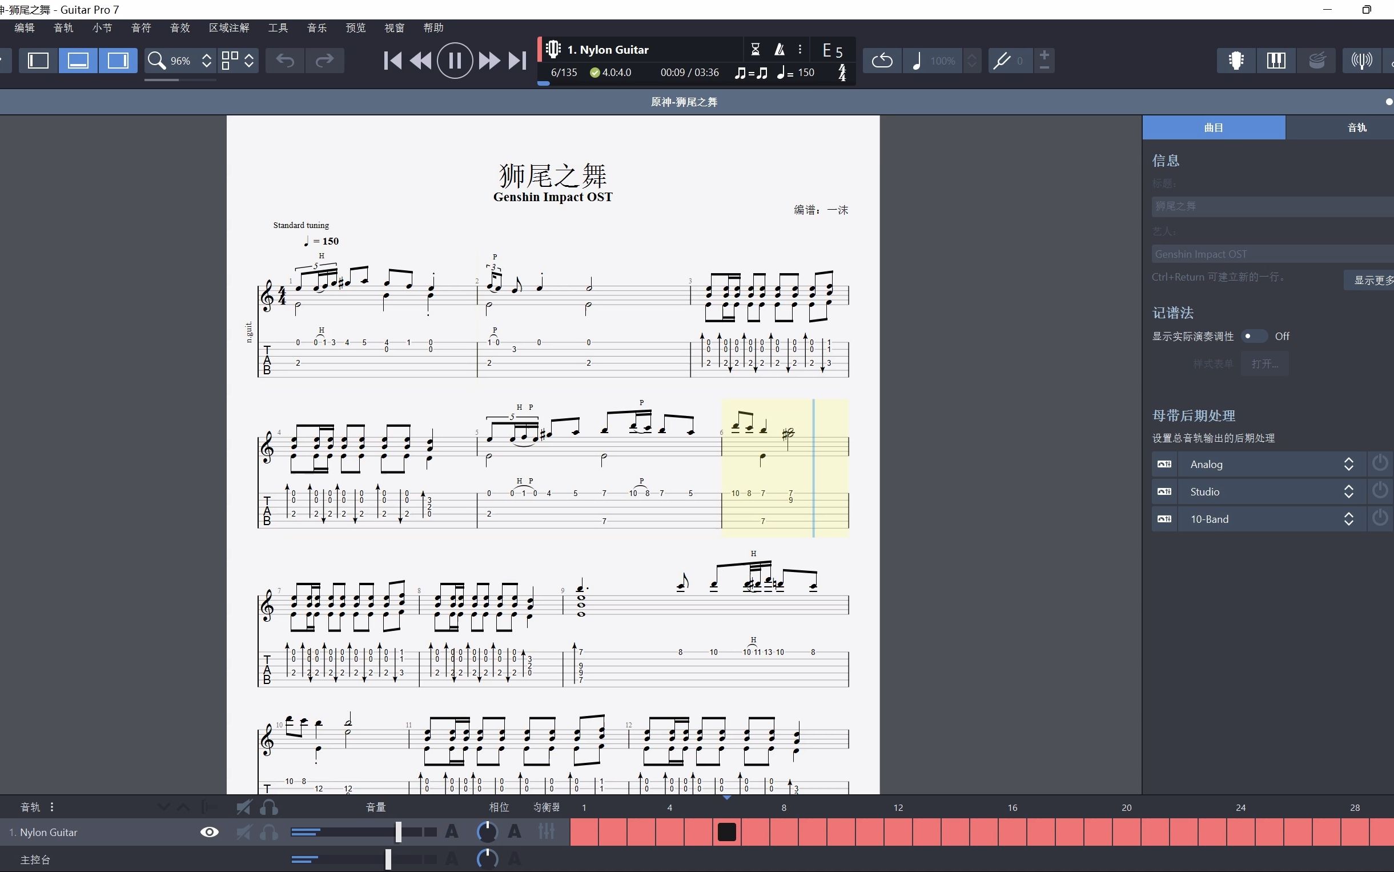
Task: Open the 音效 menu
Action: tap(180, 27)
